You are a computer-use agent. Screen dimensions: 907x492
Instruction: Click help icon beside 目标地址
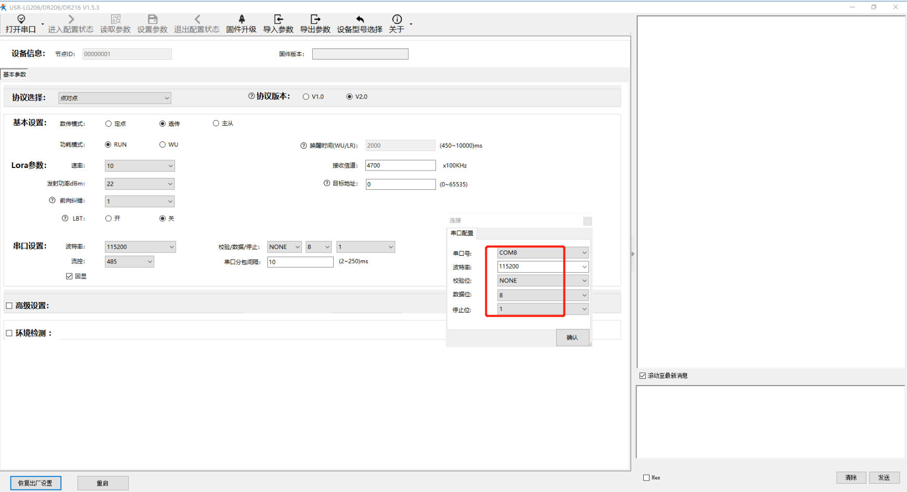click(327, 183)
